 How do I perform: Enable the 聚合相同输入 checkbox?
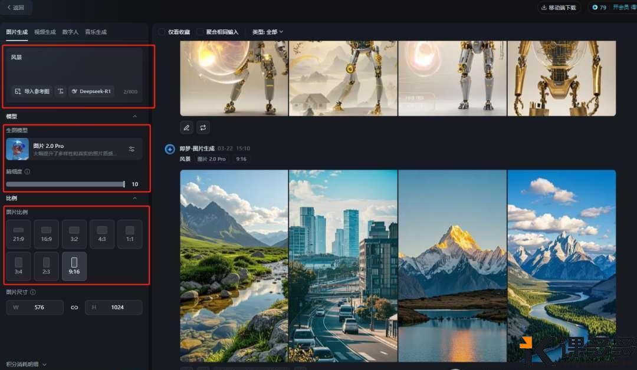200,32
